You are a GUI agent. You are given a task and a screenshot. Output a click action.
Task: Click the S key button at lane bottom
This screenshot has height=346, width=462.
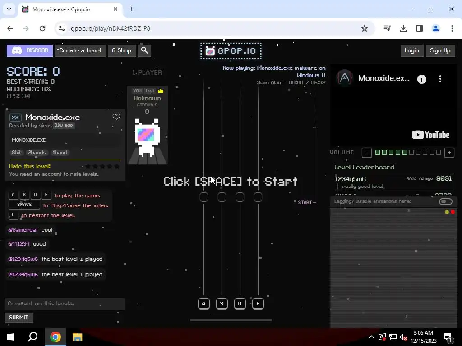(222, 304)
